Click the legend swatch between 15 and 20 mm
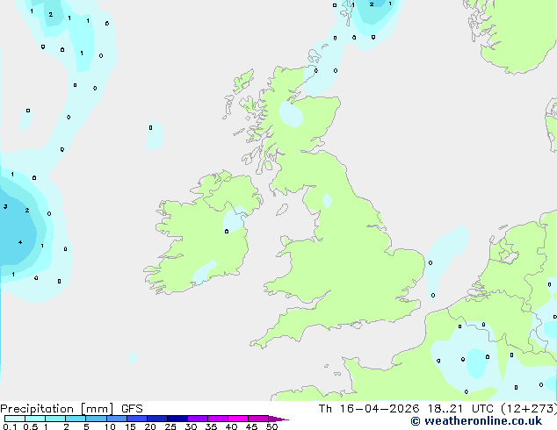The height and width of the screenshot is (430, 557). [137, 419]
